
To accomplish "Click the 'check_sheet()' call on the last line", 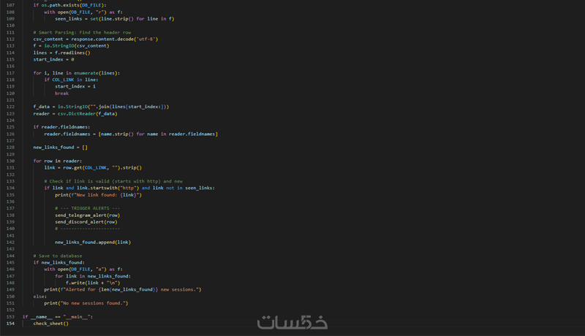I will (50, 324).
